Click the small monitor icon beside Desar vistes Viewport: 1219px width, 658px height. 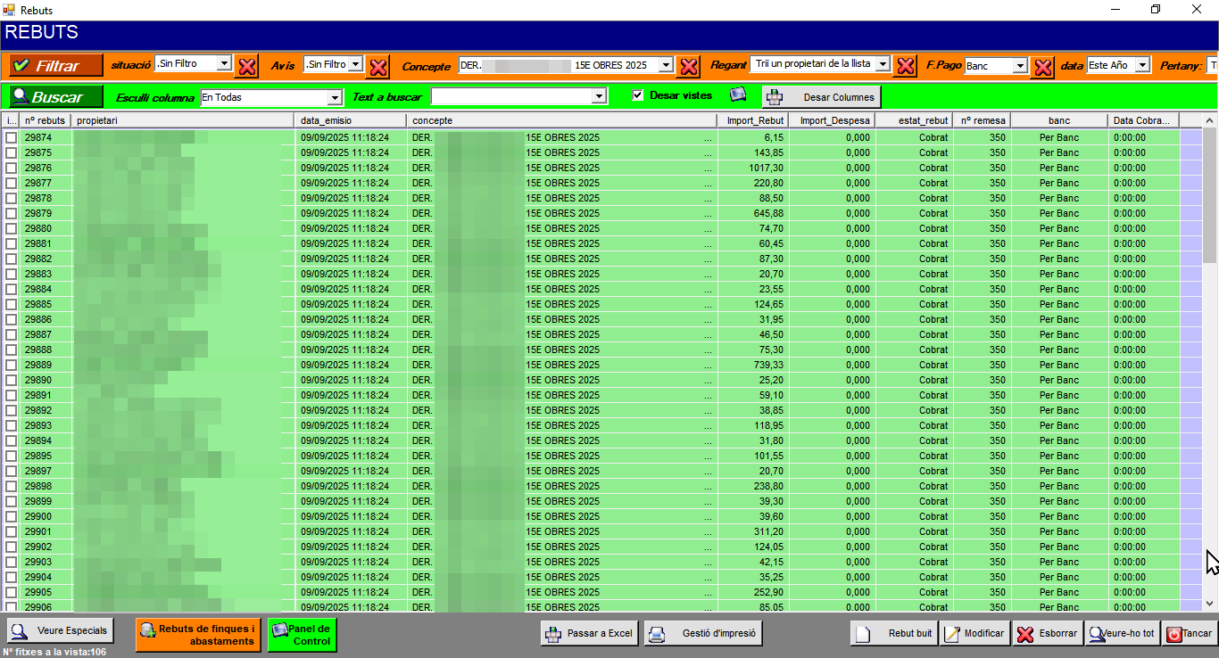coord(737,95)
